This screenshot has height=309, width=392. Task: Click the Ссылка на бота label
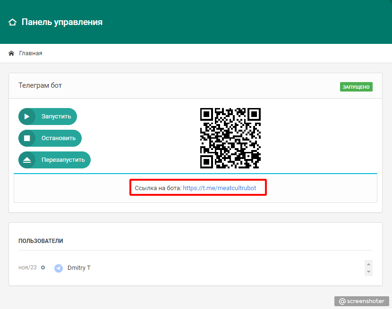[158, 188]
